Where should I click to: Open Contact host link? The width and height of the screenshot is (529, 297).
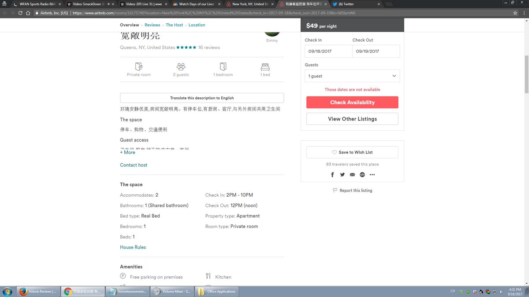[x=134, y=165]
